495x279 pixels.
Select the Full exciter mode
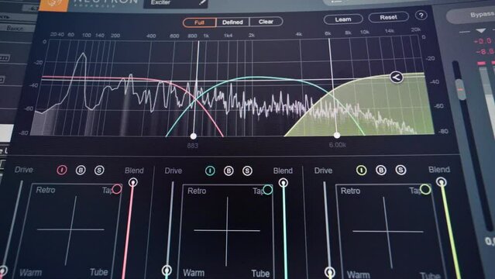point(200,22)
